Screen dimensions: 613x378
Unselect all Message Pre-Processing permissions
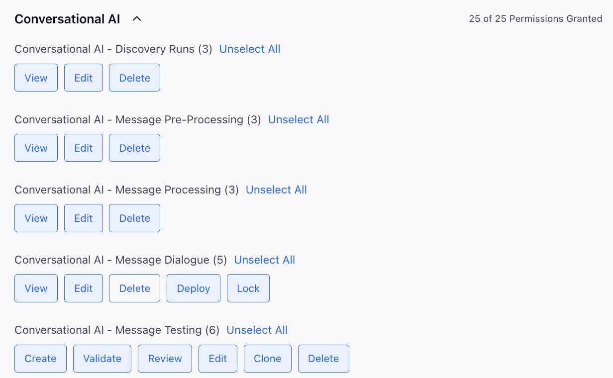pos(299,119)
